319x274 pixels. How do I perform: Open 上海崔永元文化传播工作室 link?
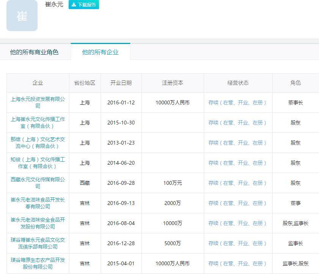click(x=38, y=123)
